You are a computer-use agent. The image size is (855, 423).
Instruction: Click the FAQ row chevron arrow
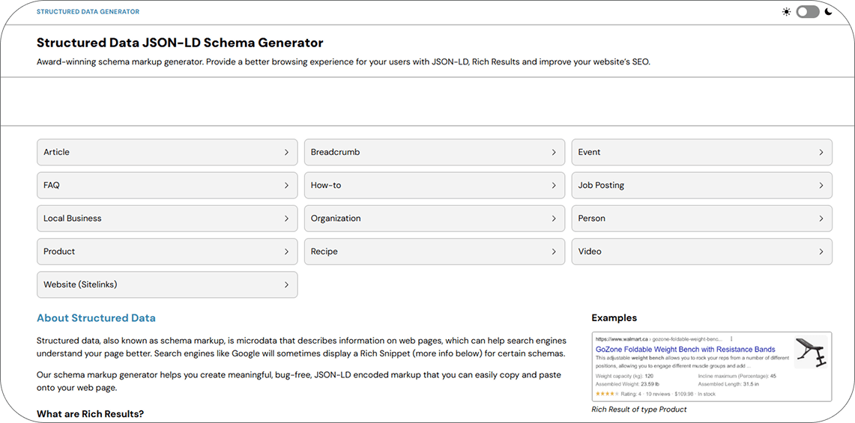point(286,186)
